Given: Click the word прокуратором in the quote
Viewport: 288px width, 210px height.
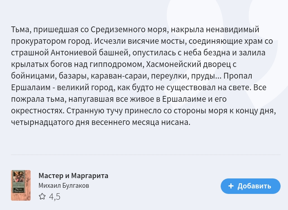Looking at the screenshot, I should [x=39, y=41].
